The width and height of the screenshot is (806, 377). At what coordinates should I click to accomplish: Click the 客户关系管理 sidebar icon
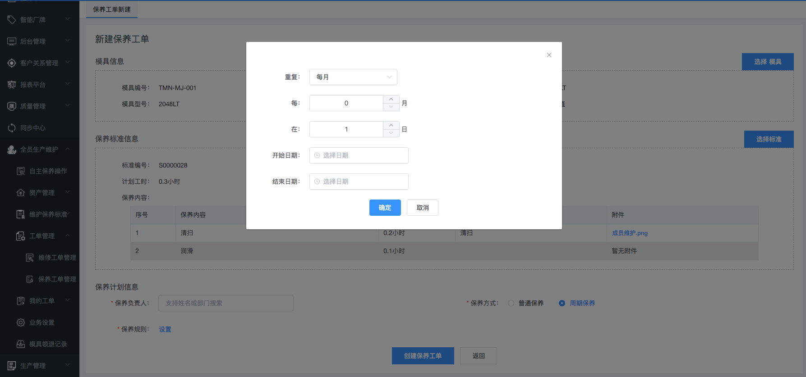[12, 63]
